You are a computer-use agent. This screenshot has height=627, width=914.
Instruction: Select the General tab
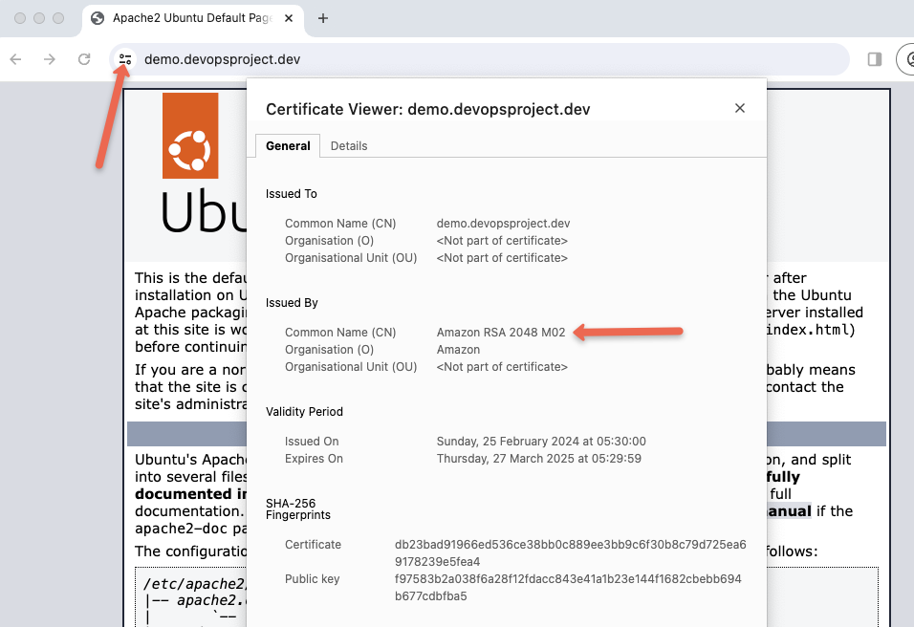288,146
